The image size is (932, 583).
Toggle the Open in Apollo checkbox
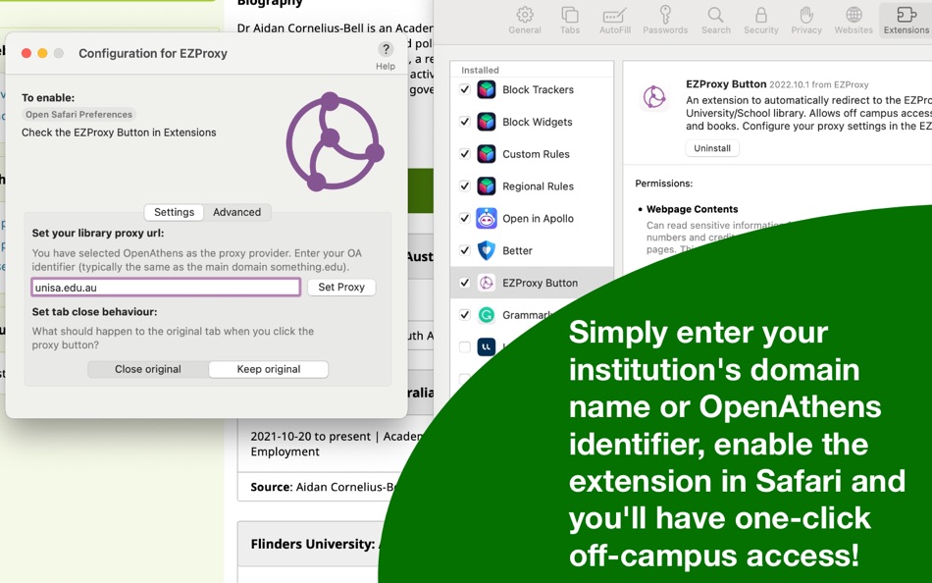(x=465, y=218)
